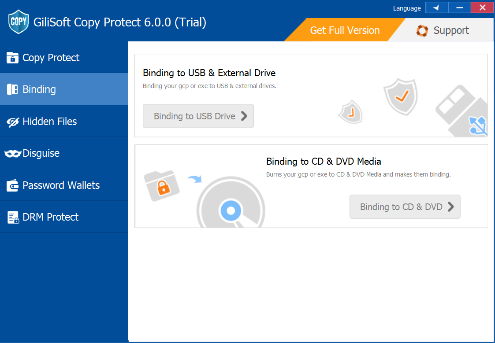Click Binding to CD & DVD button
The width and height of the screenshot is (495, 343).
point(405,207)
